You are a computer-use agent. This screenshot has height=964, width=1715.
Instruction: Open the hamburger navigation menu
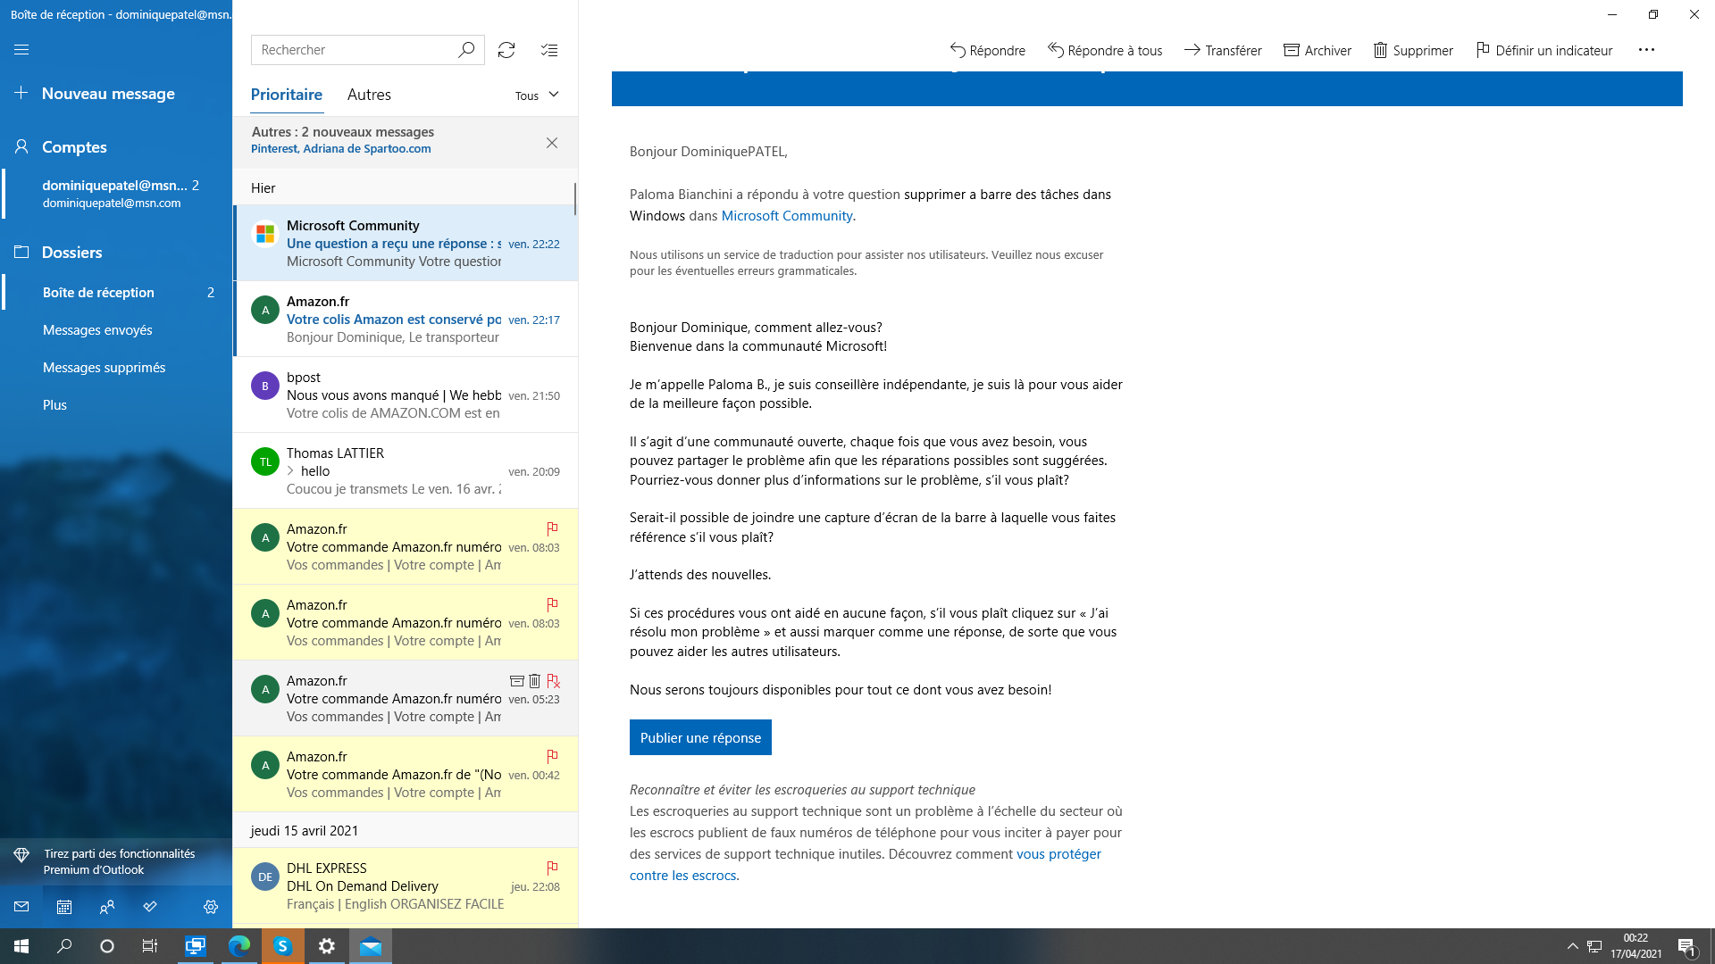[x=21, y=50]
